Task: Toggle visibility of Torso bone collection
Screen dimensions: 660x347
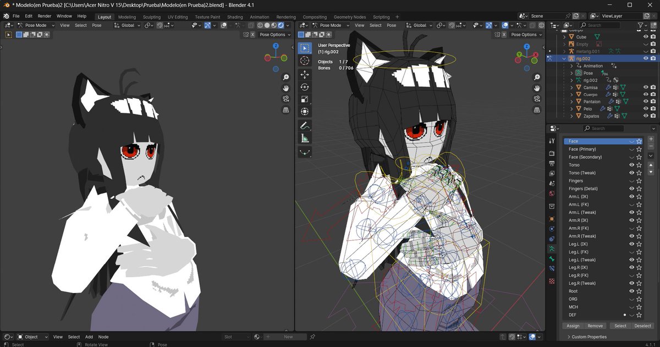Action: [x=631, y=165]
